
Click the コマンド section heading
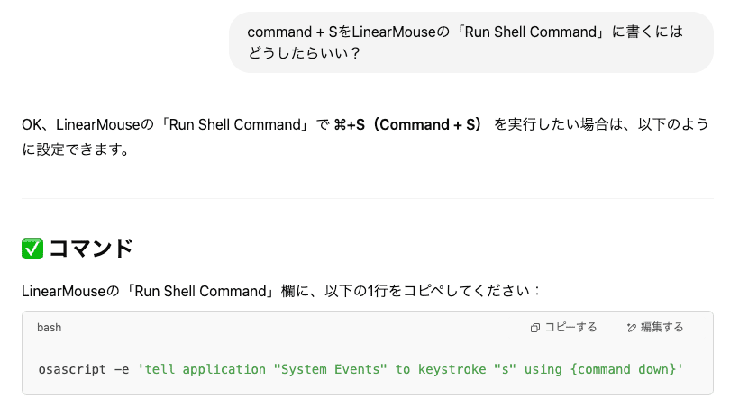pyautogui.click(x=91, y=249)
